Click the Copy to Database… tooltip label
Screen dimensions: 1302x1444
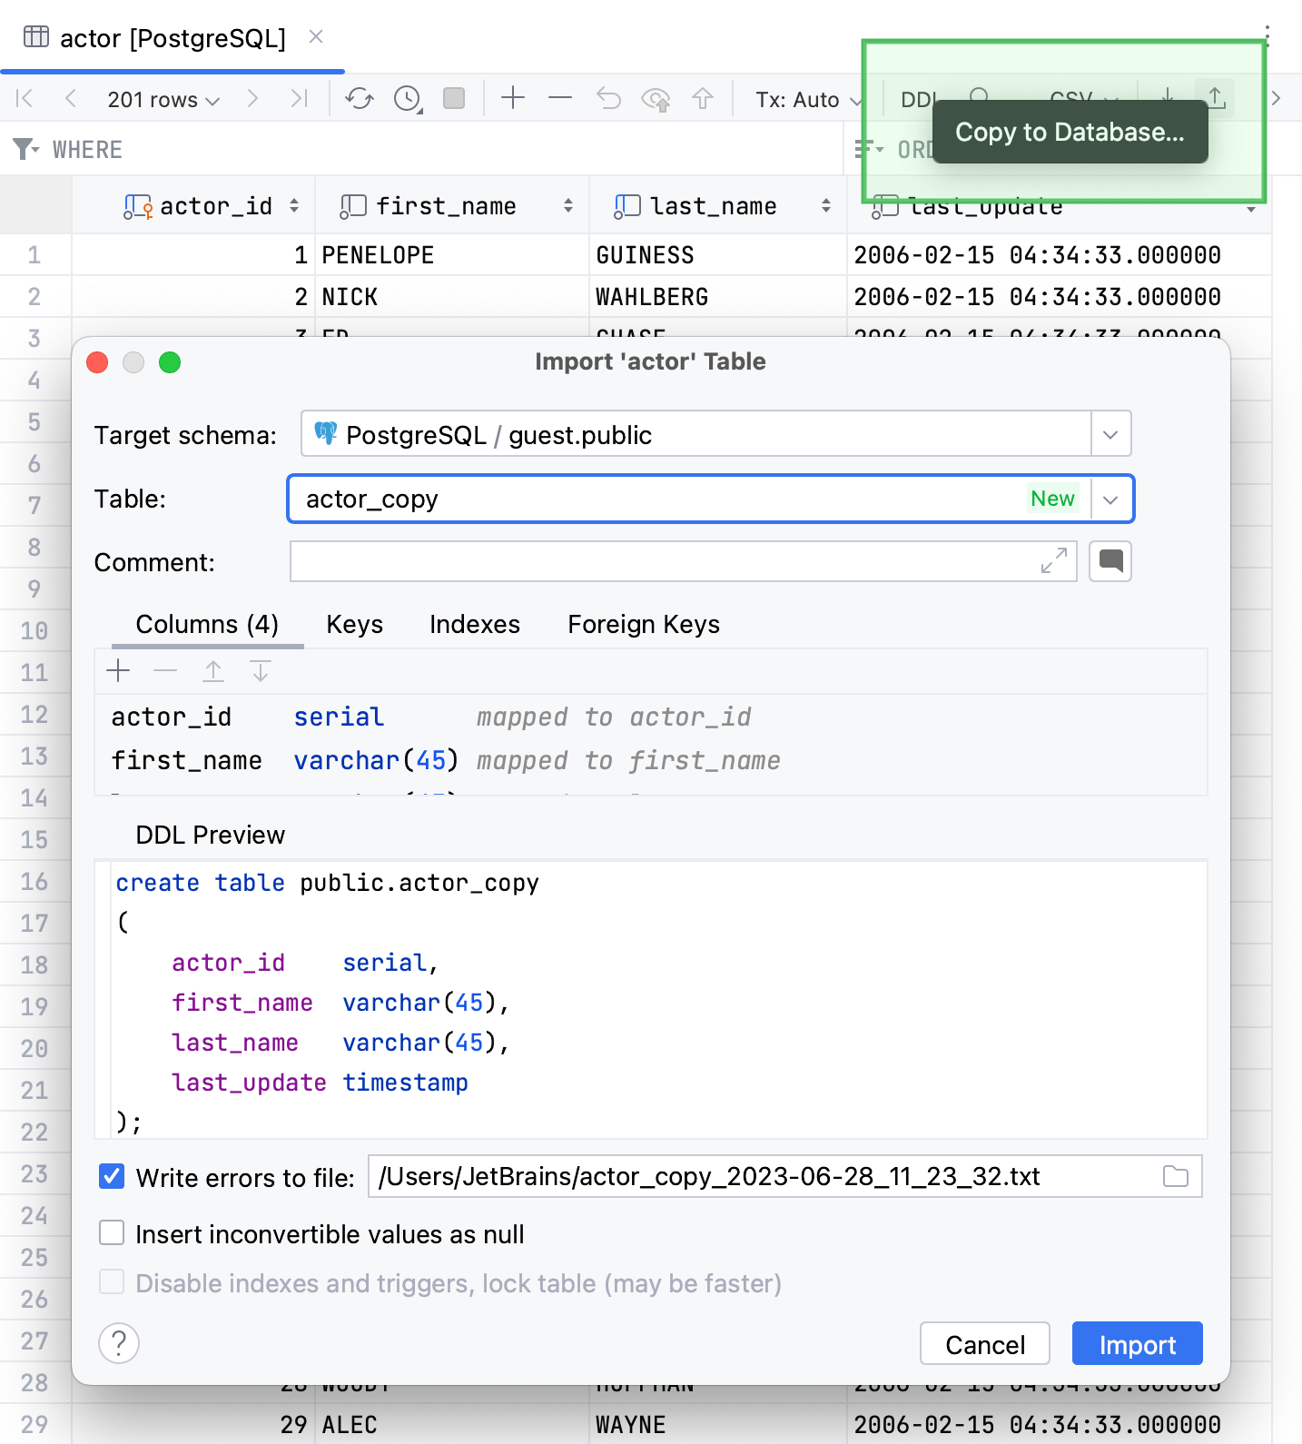tap(1070, 132)
